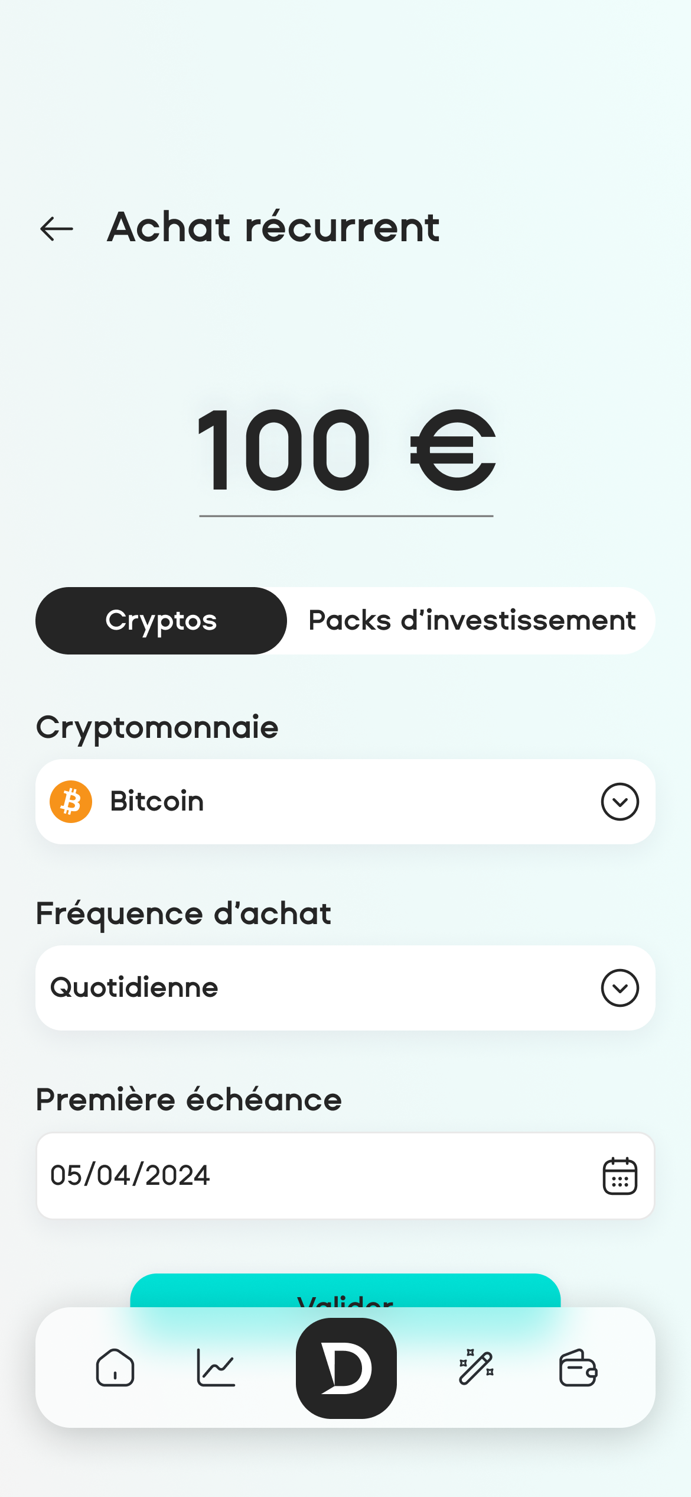Expand the Bitcoin dropdown chevron
The width and height of the screenshot is (691, 1497).
620,802
